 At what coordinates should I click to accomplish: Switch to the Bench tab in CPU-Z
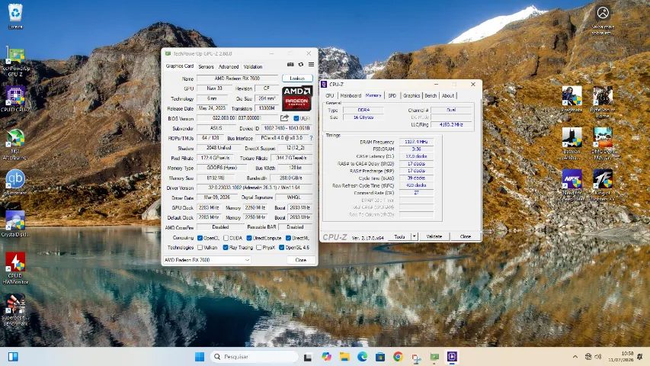pyautogui.click(x=431, y=95)
